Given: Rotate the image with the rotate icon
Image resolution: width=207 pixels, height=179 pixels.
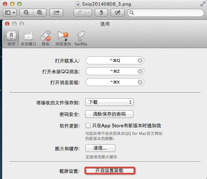Looking at the screenshot, I should click(x=101, y=13).
